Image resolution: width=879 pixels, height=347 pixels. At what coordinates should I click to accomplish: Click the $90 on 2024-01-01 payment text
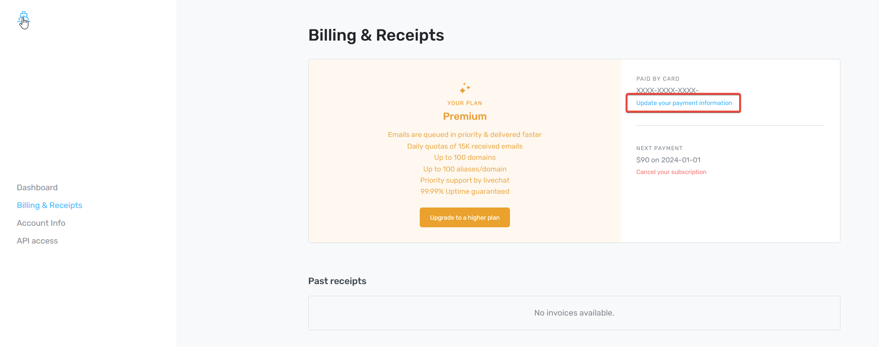[x=668, y=160]
